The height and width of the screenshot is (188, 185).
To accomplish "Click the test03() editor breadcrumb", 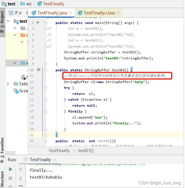I will point(86,151).
